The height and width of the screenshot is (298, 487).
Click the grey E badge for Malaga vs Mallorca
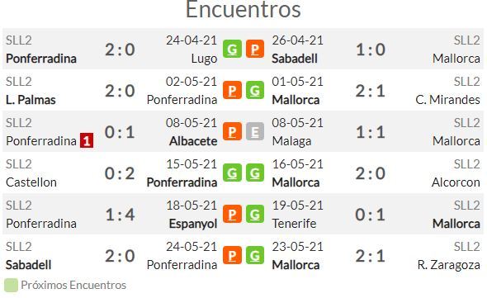point(255,131)
